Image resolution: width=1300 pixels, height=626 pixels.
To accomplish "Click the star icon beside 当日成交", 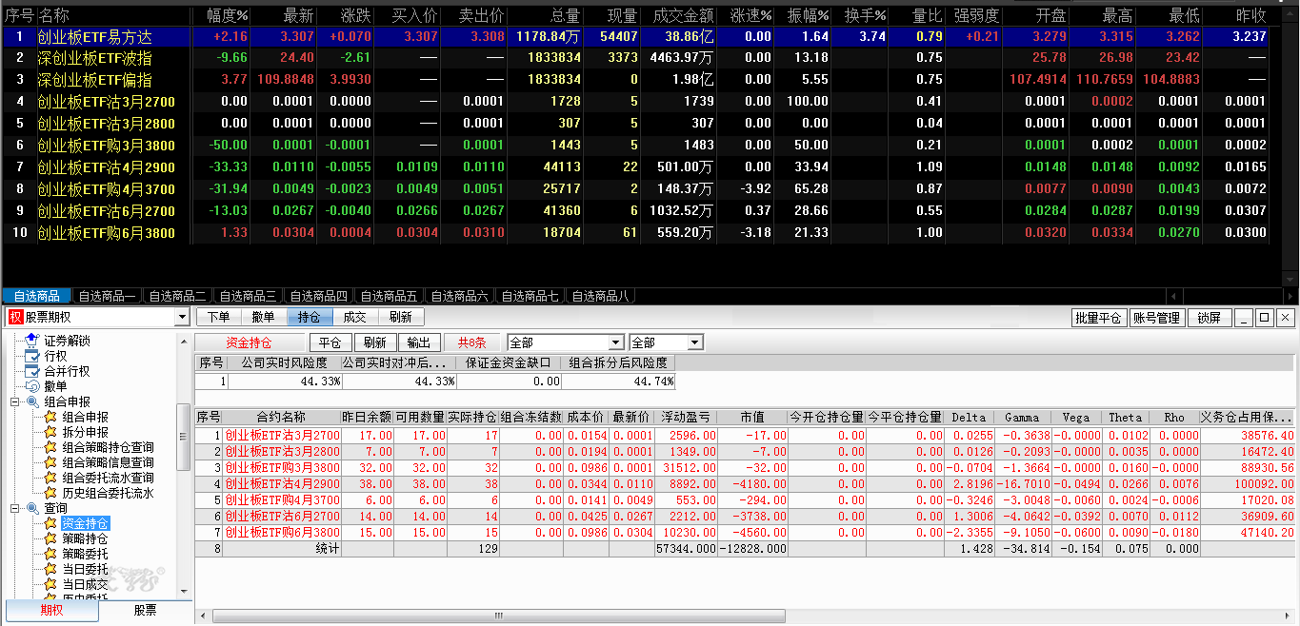I will point(50,584).
